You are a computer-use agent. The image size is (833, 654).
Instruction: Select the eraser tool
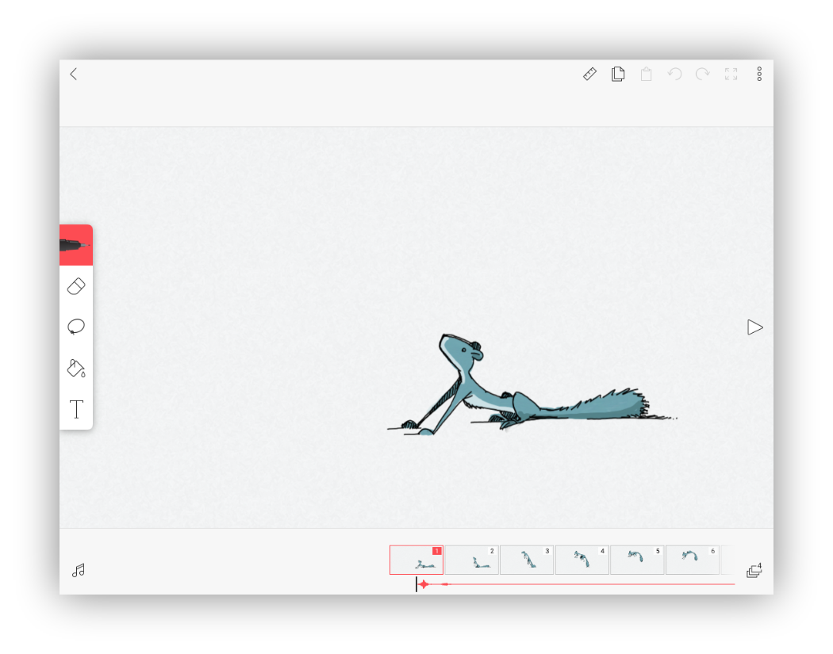76,286
